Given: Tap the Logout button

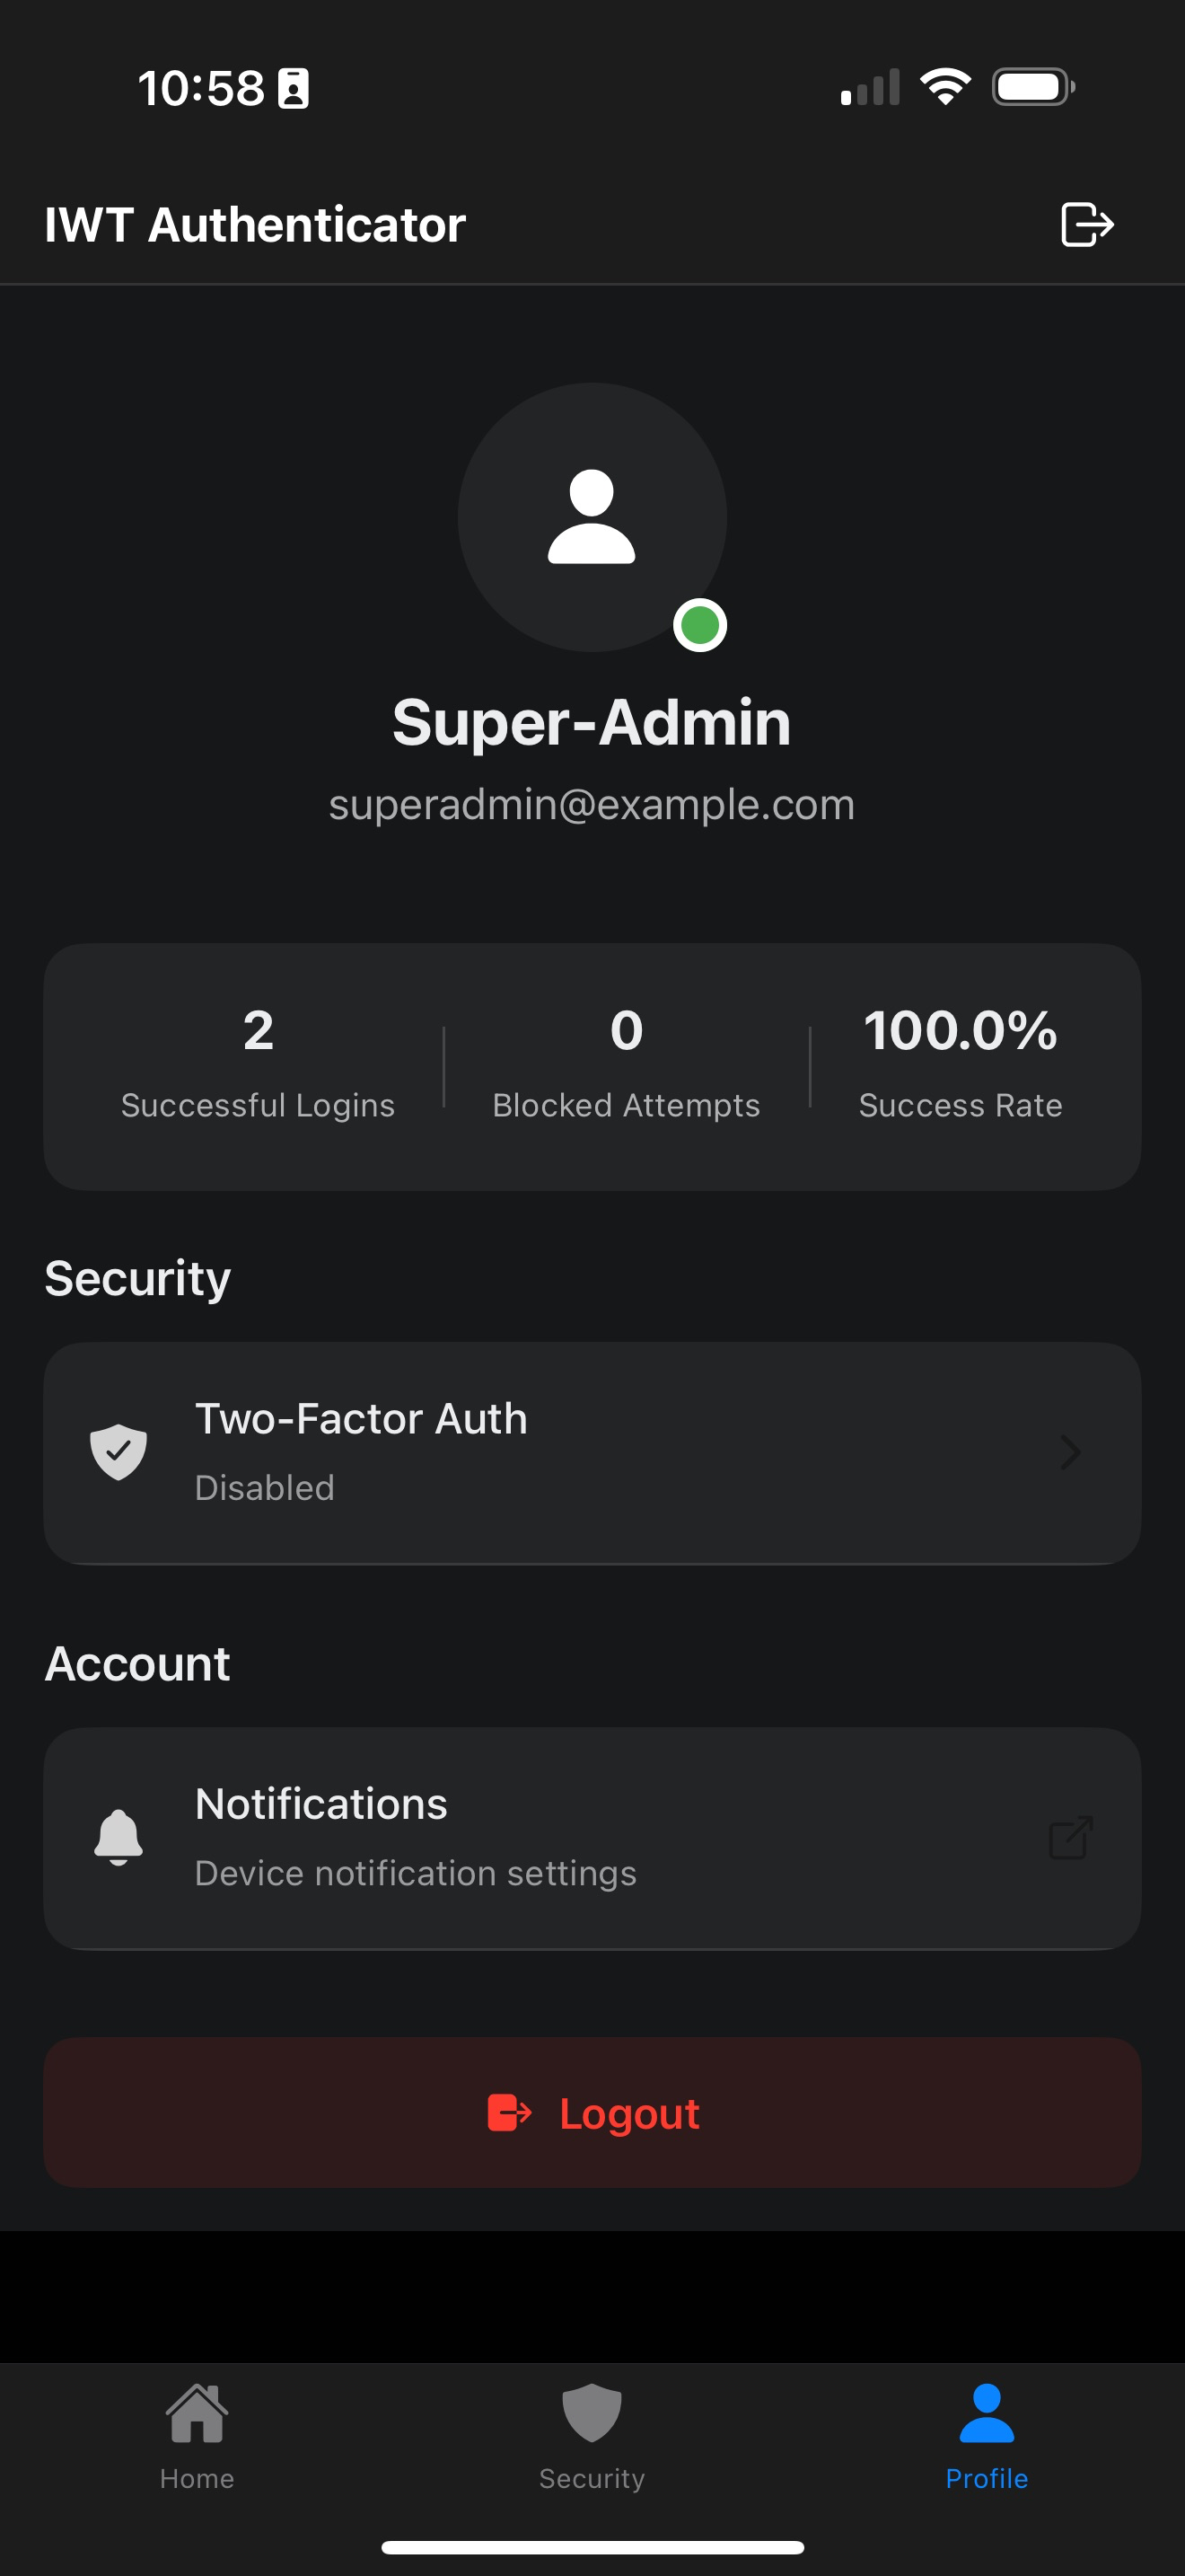Looking at the screenshot, I should 592,2112.
